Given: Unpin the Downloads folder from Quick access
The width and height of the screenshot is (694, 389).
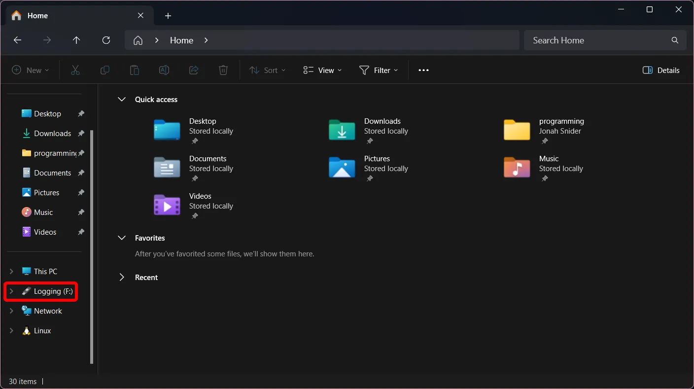Looking at the screenshot, I should pyautogui.click(x=369, y=141).
